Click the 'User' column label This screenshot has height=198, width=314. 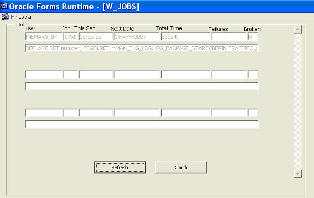point(30,28)
